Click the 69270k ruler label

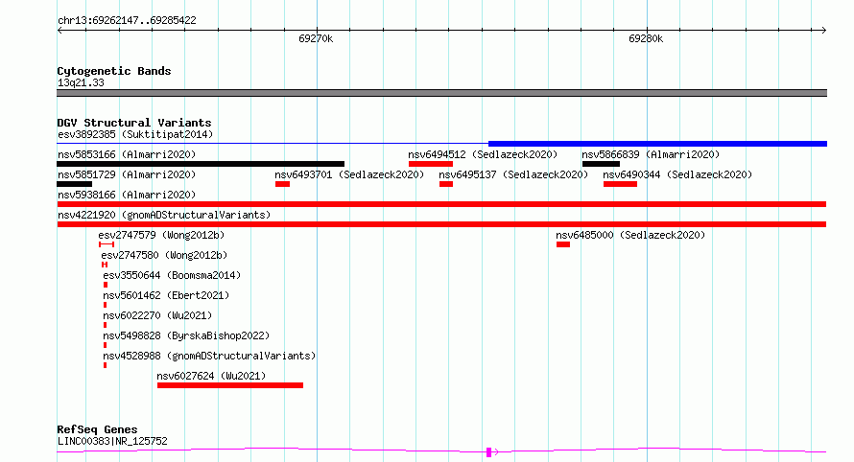tap(316, 38)
